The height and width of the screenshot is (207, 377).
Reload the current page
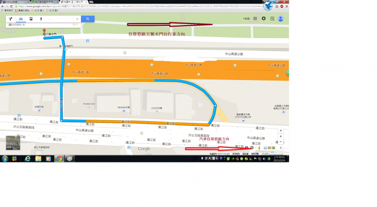pos(12,6)
